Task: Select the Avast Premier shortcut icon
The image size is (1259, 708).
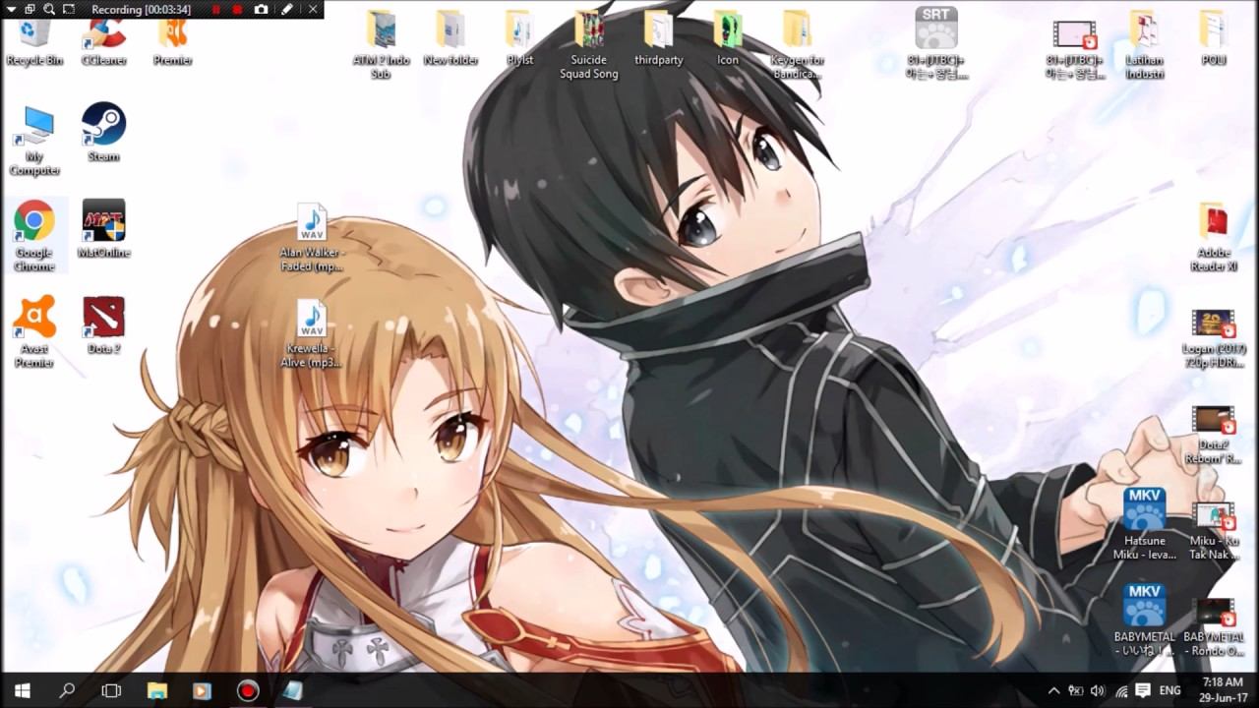Action: tap(34, 332)
